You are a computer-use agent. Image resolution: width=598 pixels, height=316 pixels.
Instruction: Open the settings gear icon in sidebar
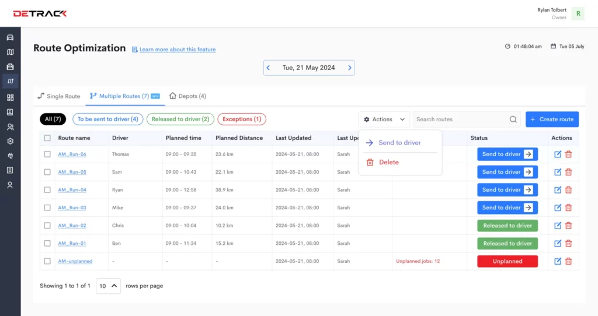pyautogui.click(x=11, y=141)
